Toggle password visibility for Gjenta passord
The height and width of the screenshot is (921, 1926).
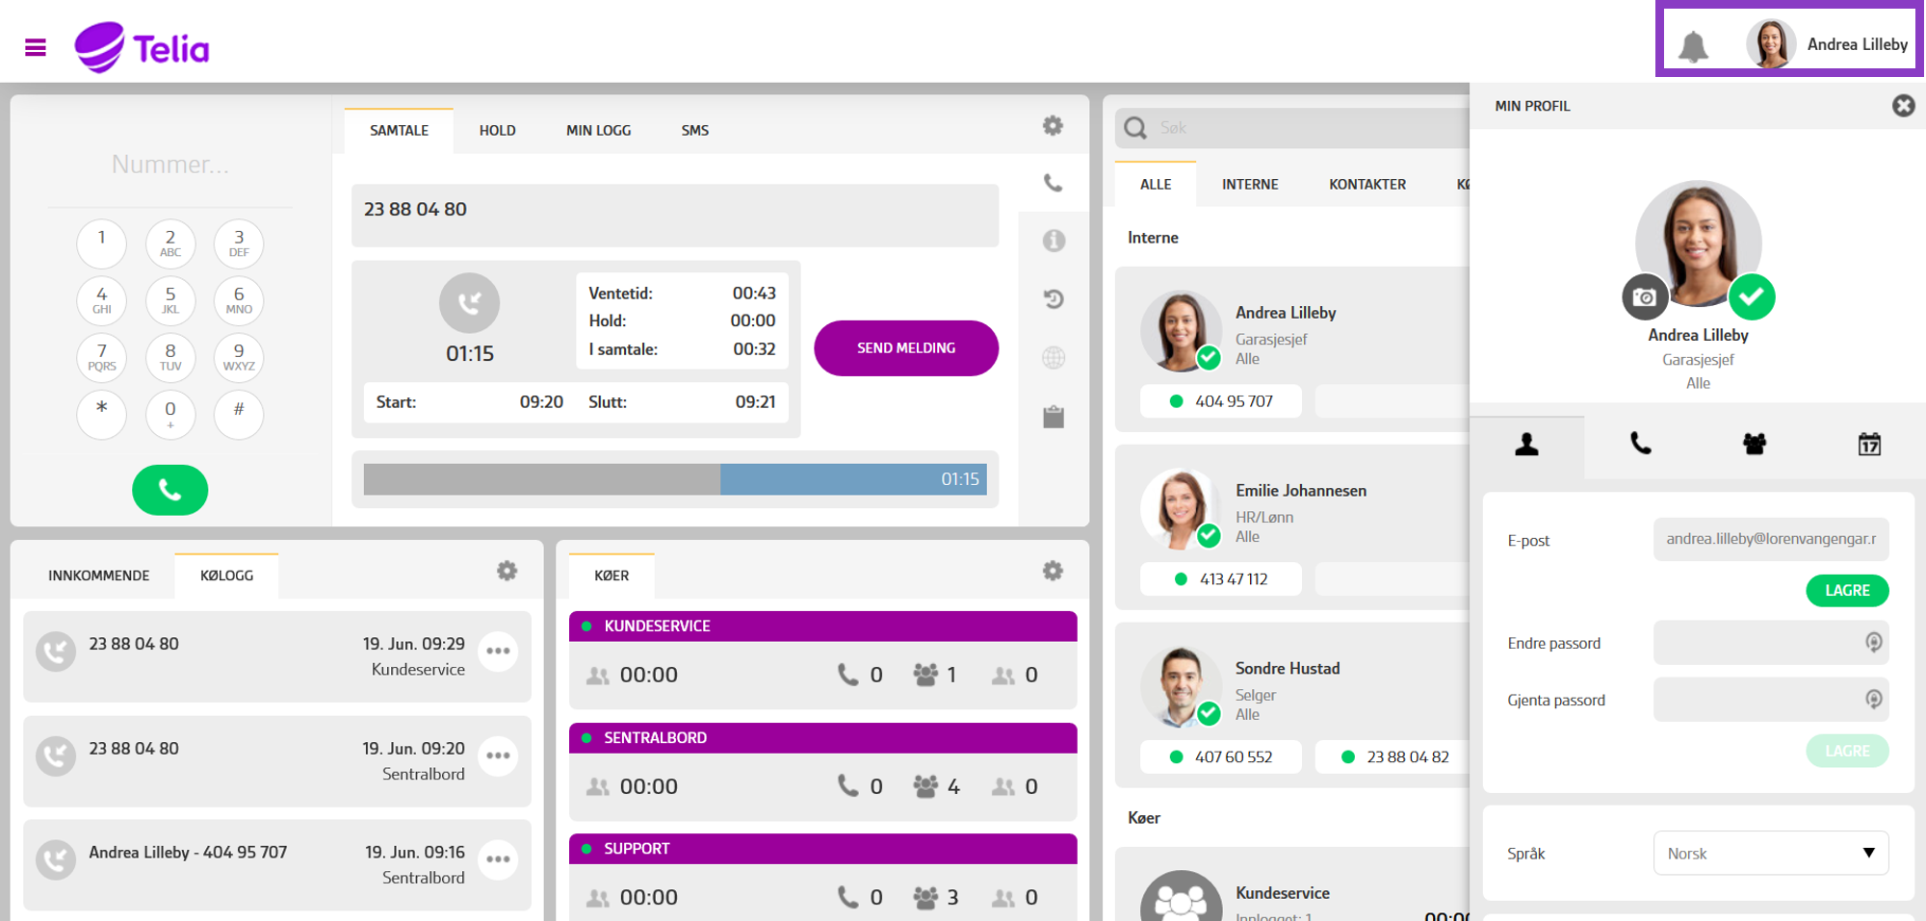(x=1873, y=699)
